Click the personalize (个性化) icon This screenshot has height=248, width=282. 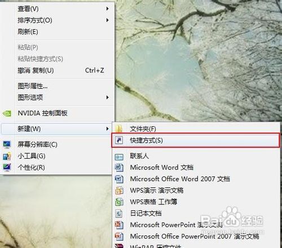7,167
